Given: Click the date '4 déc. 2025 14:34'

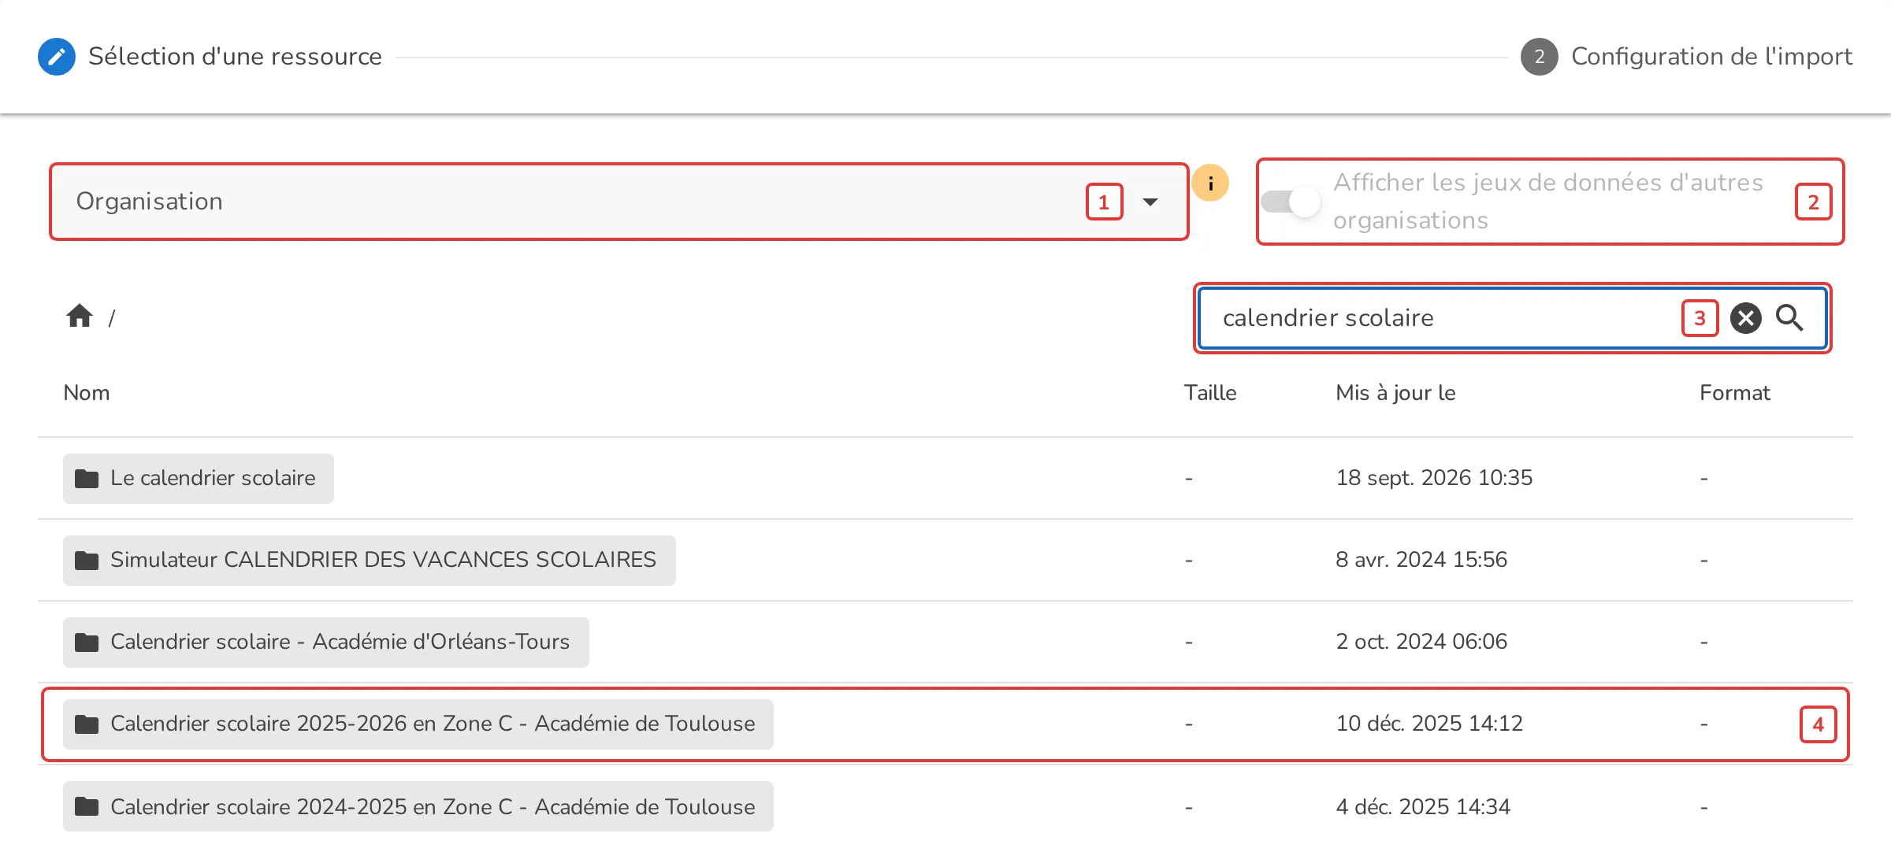Looking at the screenshot, I should pyautogui.click(x=1423, y=806).
